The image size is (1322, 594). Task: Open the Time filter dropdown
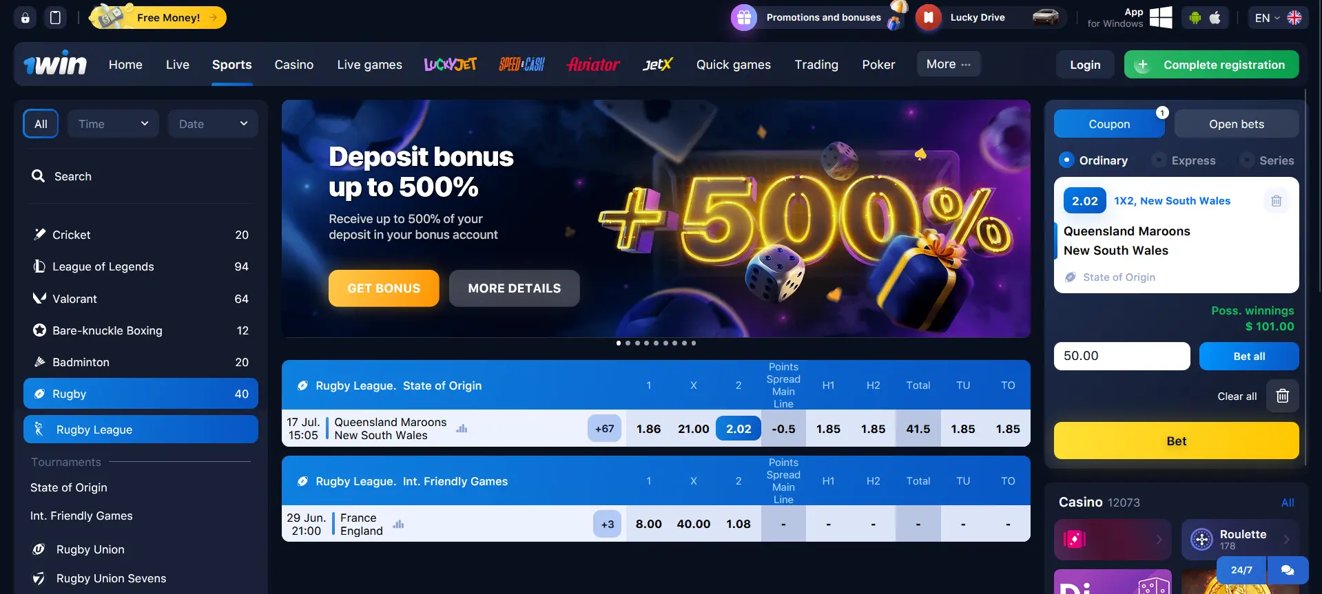[113, 124]
